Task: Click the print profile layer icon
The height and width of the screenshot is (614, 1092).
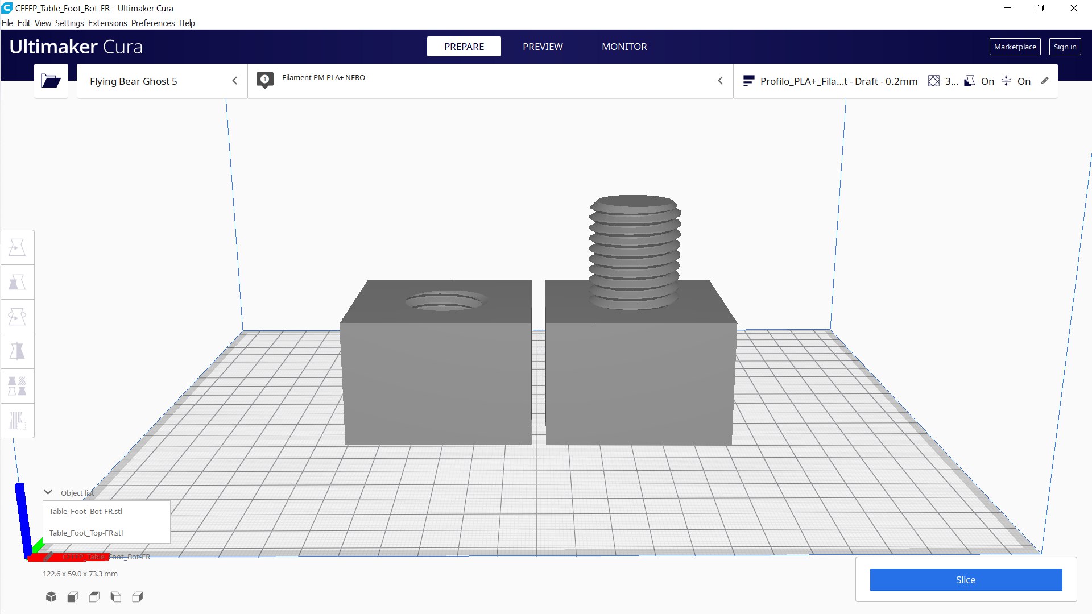Action: [748, 81]
